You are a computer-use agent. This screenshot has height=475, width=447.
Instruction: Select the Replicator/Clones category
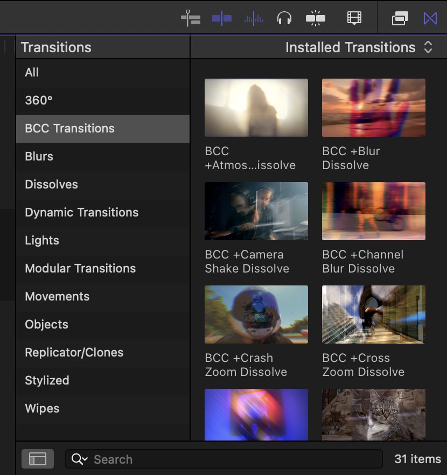coord(103,353)
